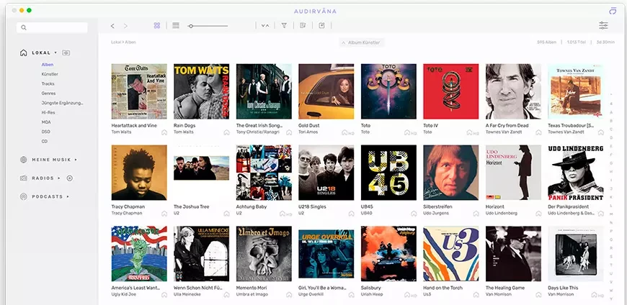627x305 pixels.
Task: Open the Hi-Res sidebar category
Action: 48,112
